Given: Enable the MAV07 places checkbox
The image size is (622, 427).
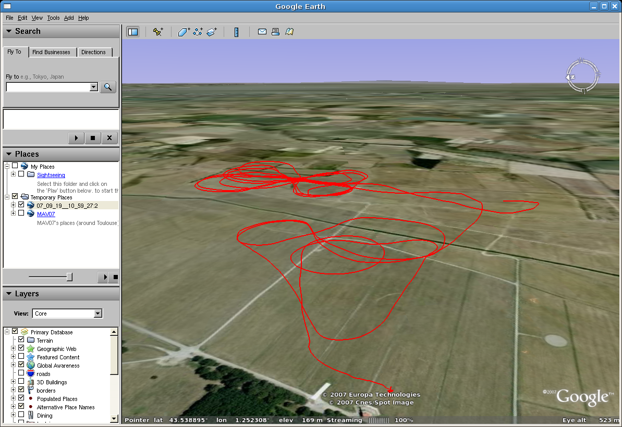Looking at the screenshot, I should [21, 212].
